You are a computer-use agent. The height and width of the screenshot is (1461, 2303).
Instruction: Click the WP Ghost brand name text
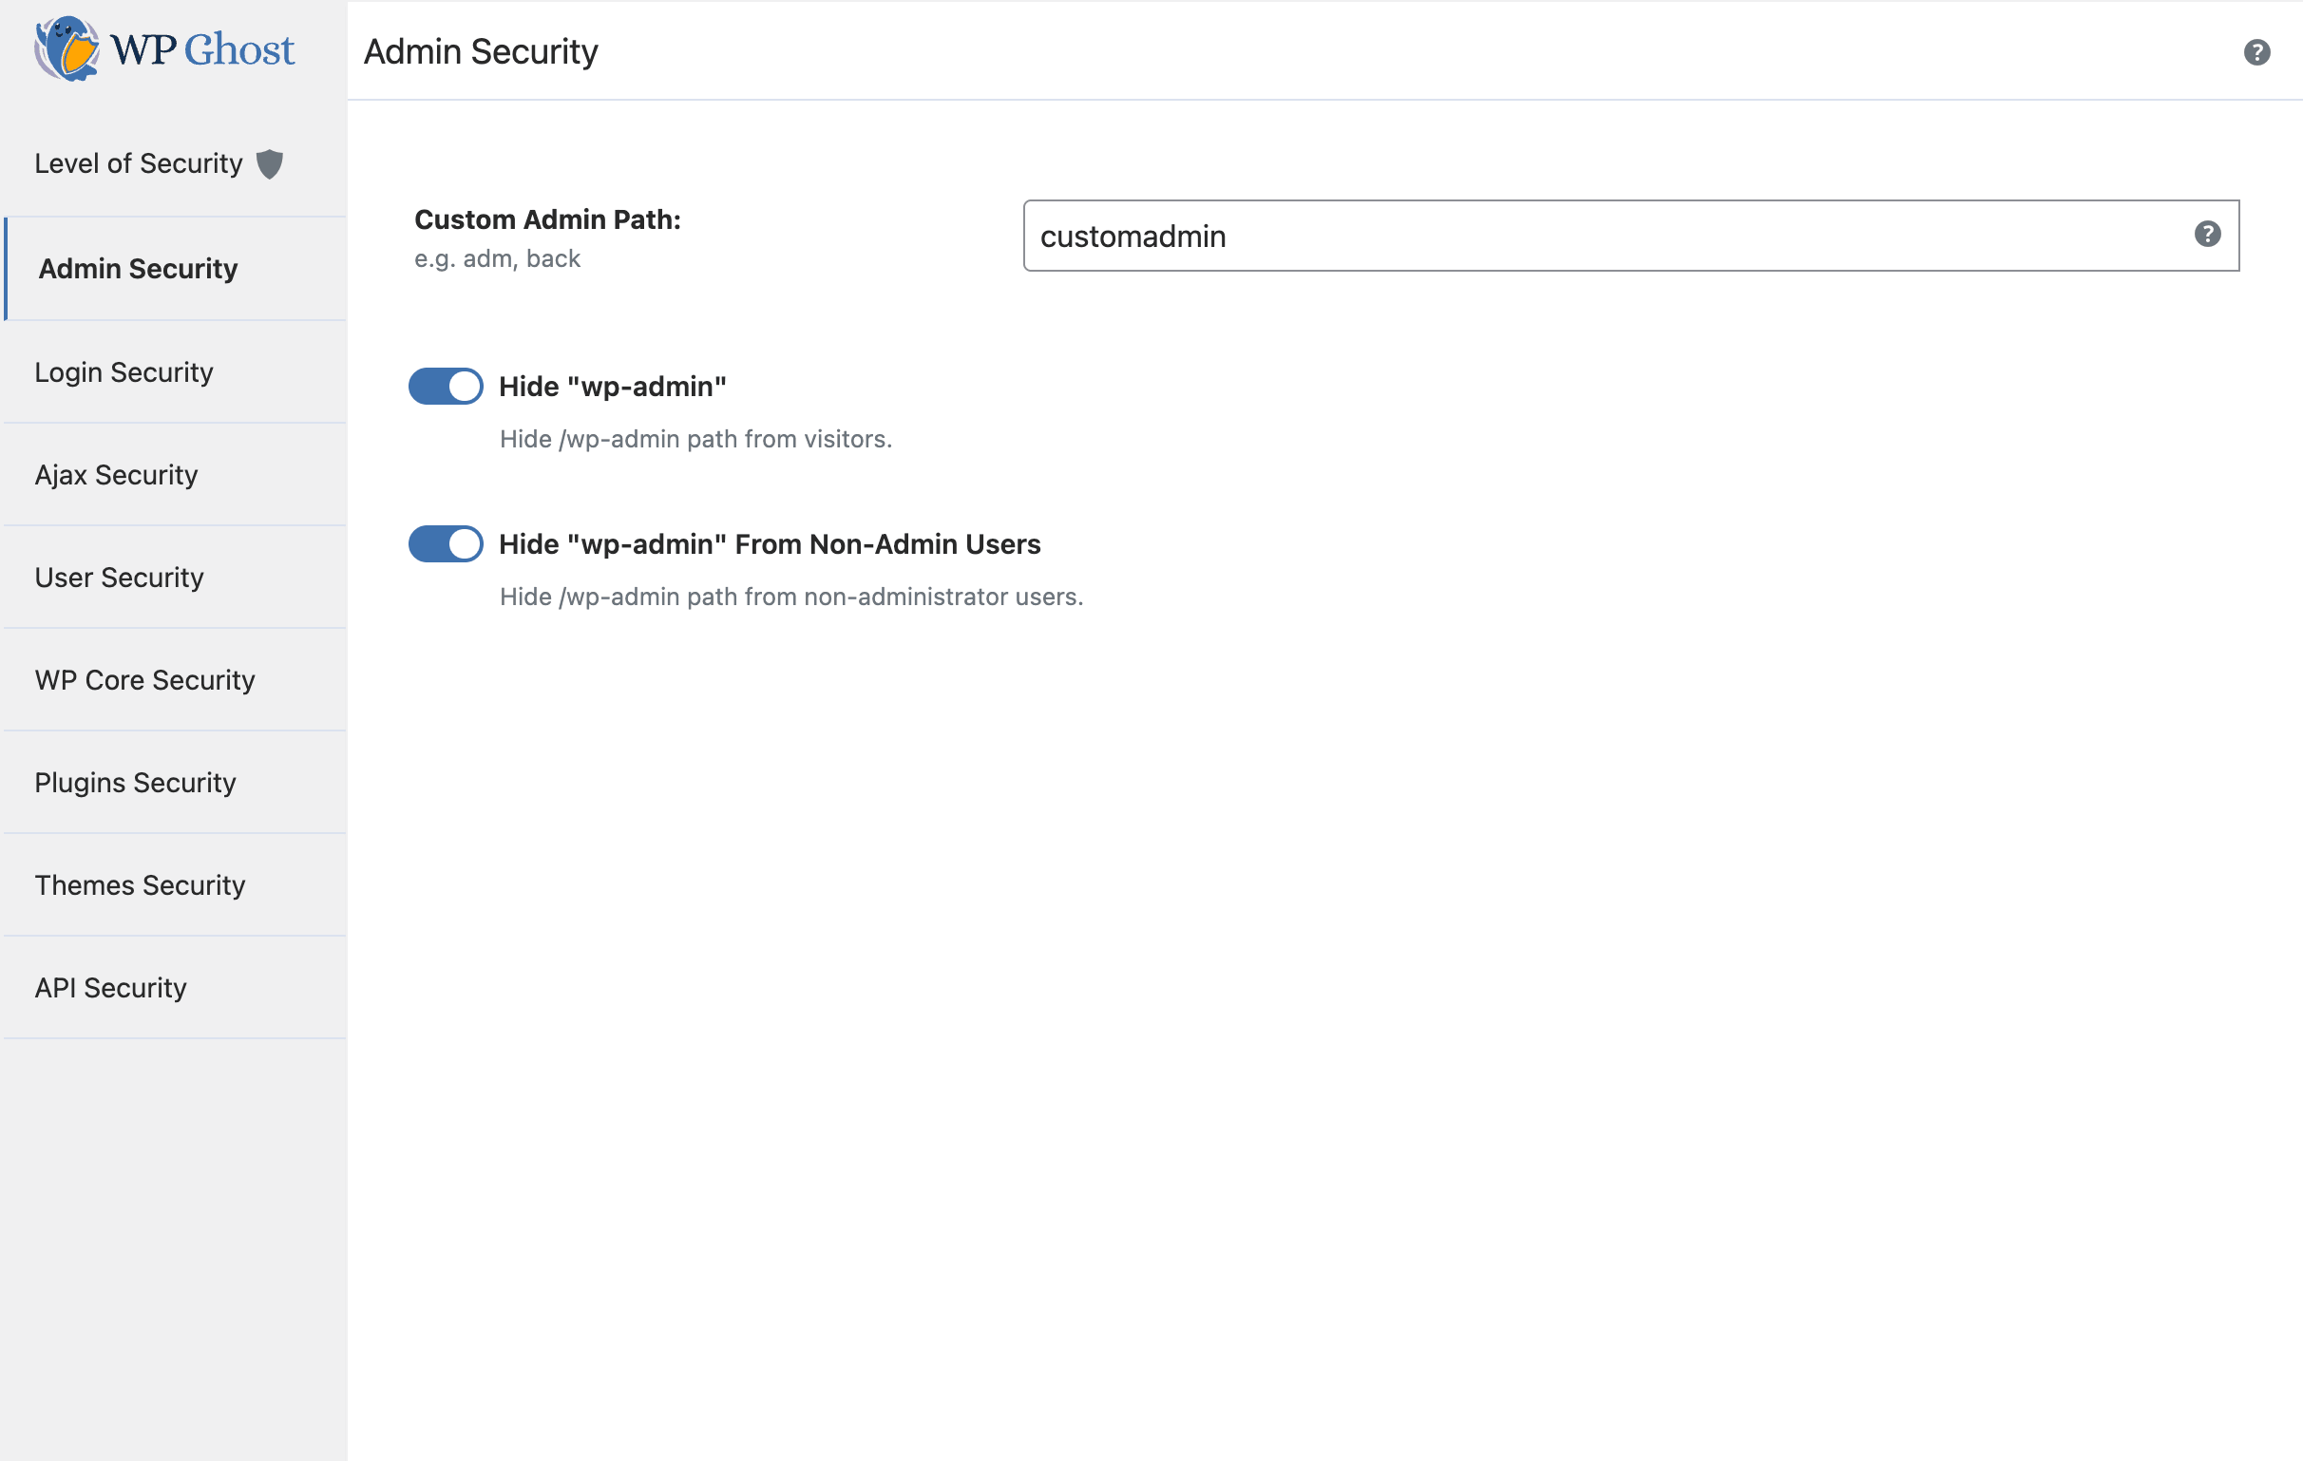[x=202, y=49]
